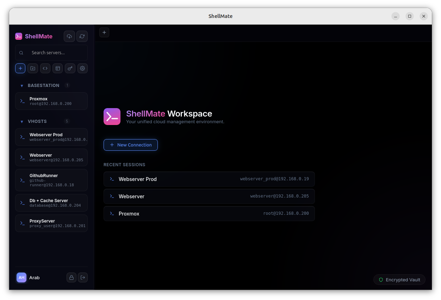Open Proxmox server in sidebar
Screen dimensions: 441x300
coord(51,101)
